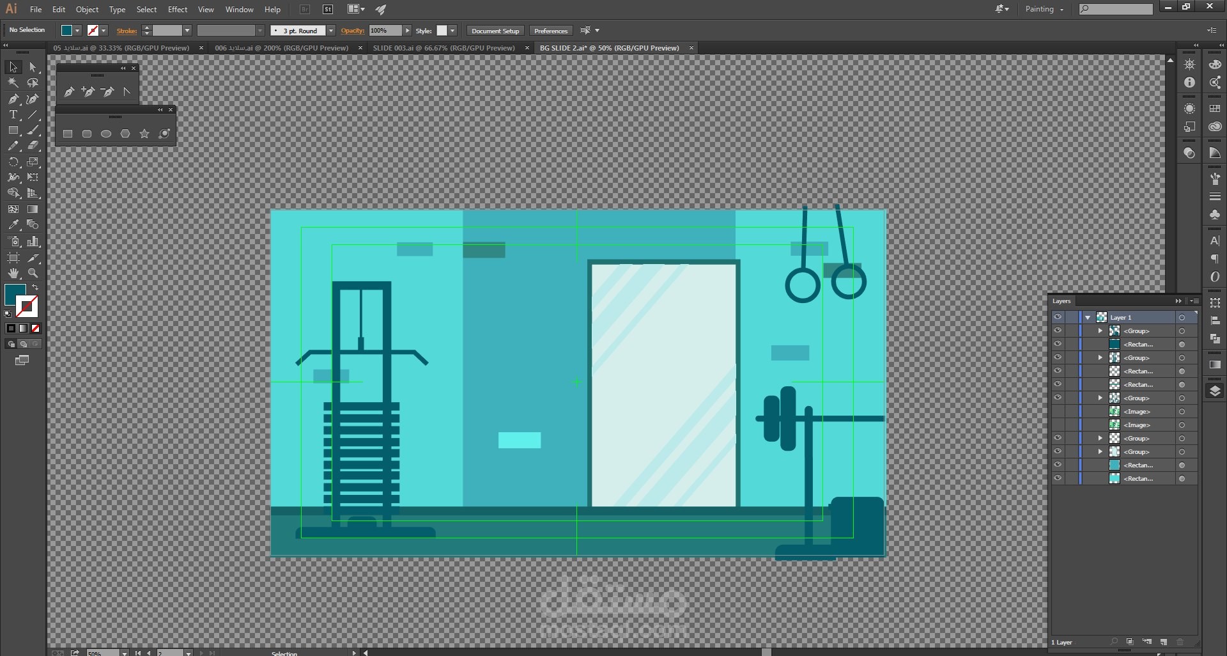The width and height of the screenshot is (1227, 656).
Task: Activate the Line Segment tool
Action: (33, 114)
